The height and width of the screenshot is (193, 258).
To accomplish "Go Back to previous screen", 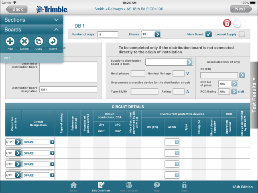I will pos(16,9).
